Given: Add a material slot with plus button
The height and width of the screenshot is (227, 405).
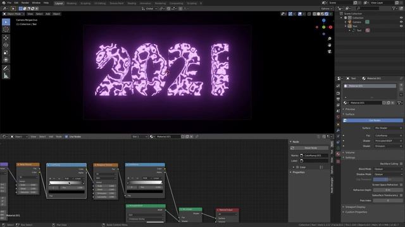Looking at the screenshot, I should (401, 85).
